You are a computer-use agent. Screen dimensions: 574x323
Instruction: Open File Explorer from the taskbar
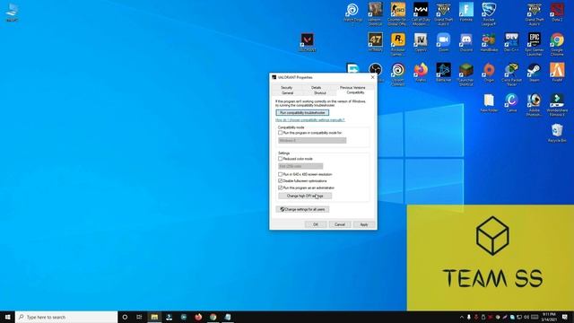(x=154, y=317)
